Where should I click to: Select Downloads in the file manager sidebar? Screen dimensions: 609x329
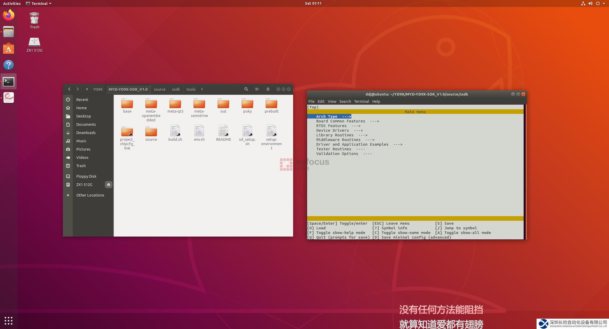[86, 133]
